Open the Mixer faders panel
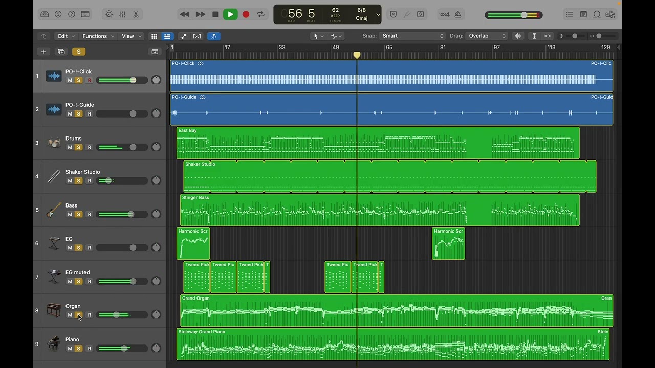The width and height of the screenshot is (655, 368). tap(122, 14)
